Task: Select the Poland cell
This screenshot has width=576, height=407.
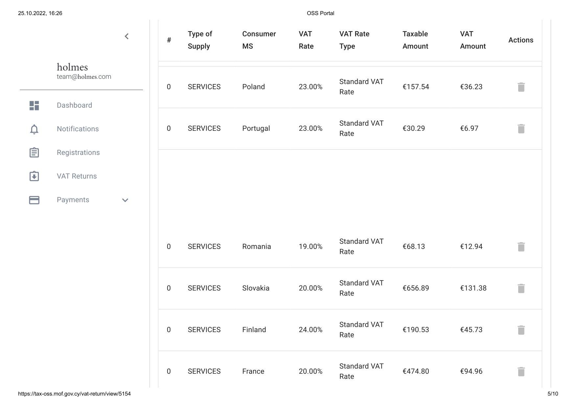Action: (253, 87)
